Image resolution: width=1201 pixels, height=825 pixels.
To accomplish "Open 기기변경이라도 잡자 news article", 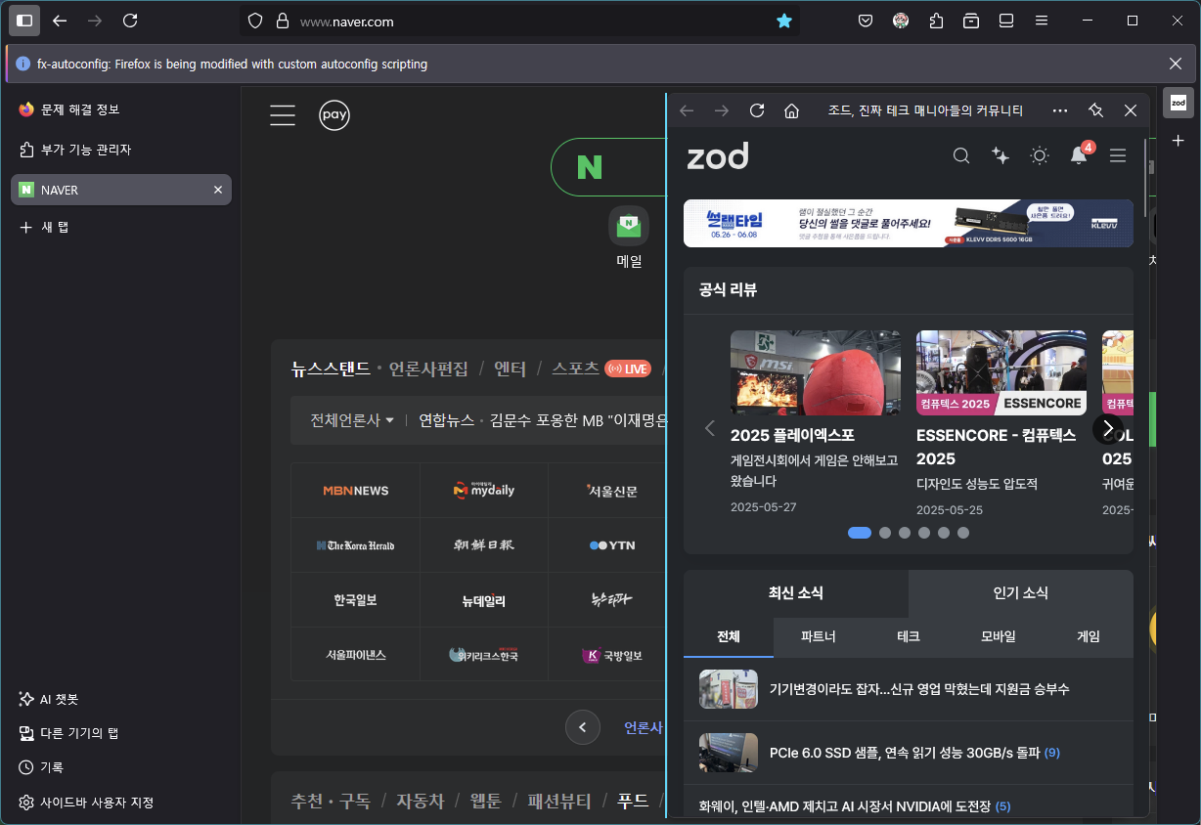I will [909, 689].
